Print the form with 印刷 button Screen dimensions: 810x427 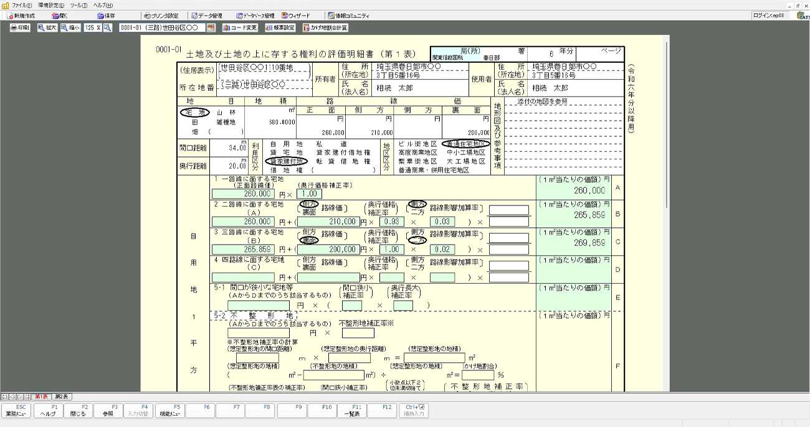pos(19,28)
